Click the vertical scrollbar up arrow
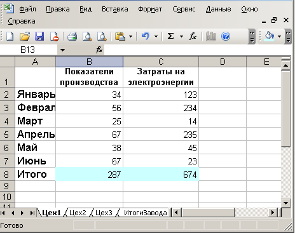Viewport: 295px width, 233px height. [285, 65]
